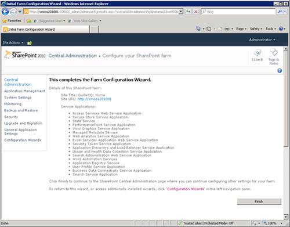This screenshot has height=227, width=290.
Task: Open Upgrade and Migration
Action: (23, 123)
